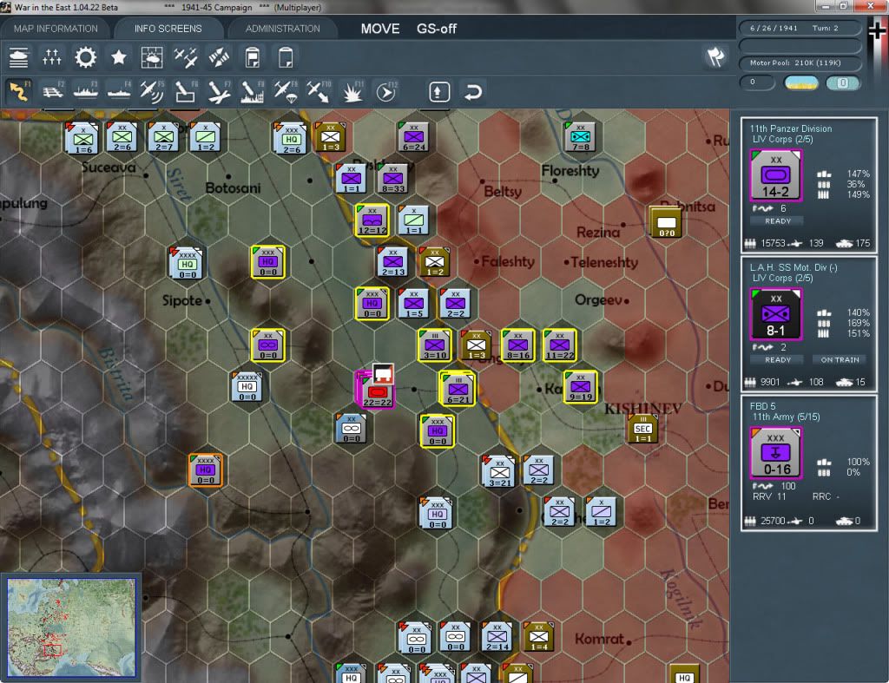
Task: Switch to the Info Screens tab
Action: point(168,29)
